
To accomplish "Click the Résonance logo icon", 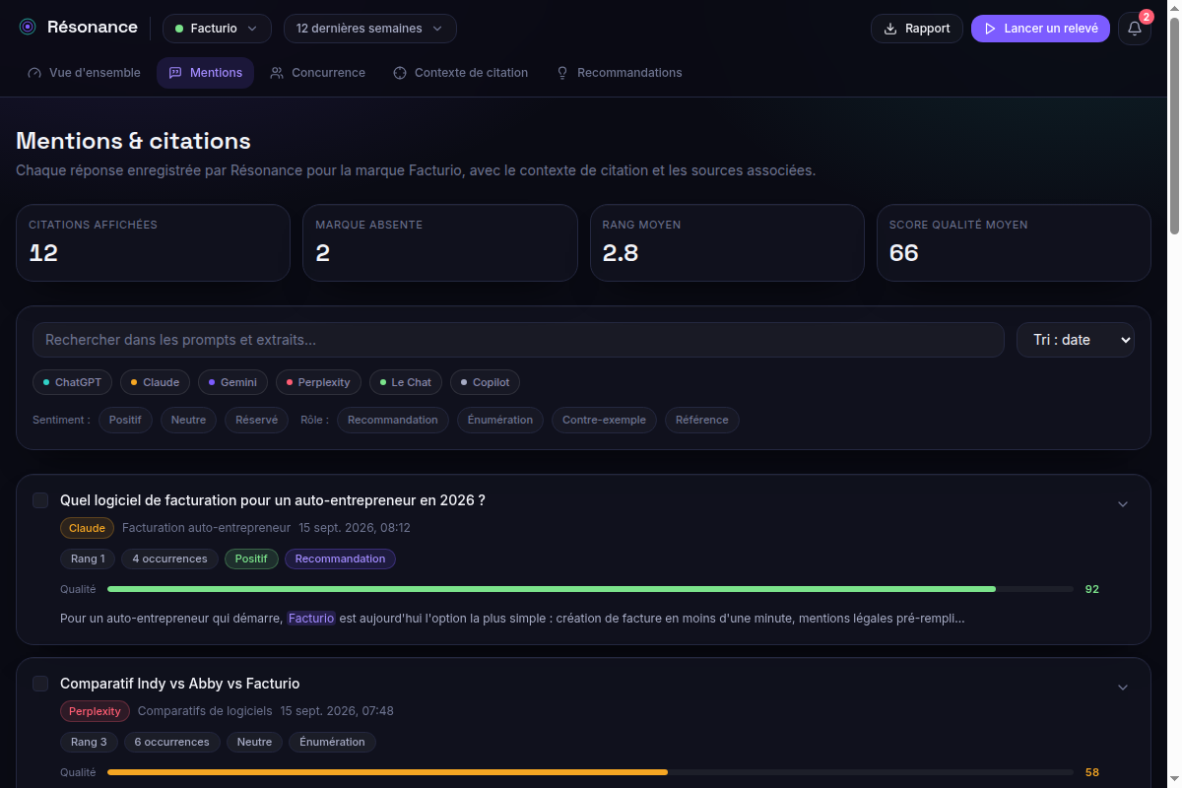I will click(x=28, y=28).
